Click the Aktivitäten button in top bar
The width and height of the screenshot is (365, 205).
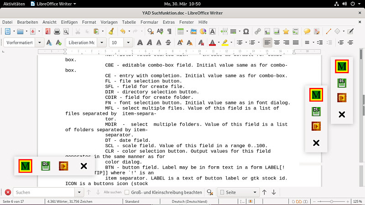click(14, 4)
